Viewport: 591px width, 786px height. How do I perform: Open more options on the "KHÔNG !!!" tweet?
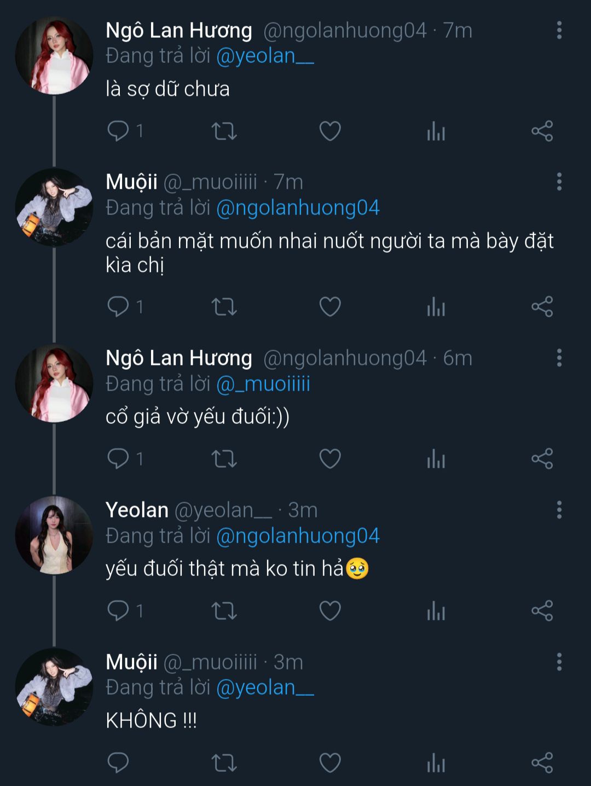pos(559,662)
